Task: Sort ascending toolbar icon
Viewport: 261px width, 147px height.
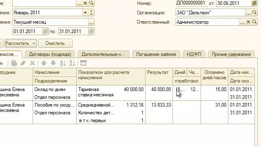Action: tap(63, 63)
